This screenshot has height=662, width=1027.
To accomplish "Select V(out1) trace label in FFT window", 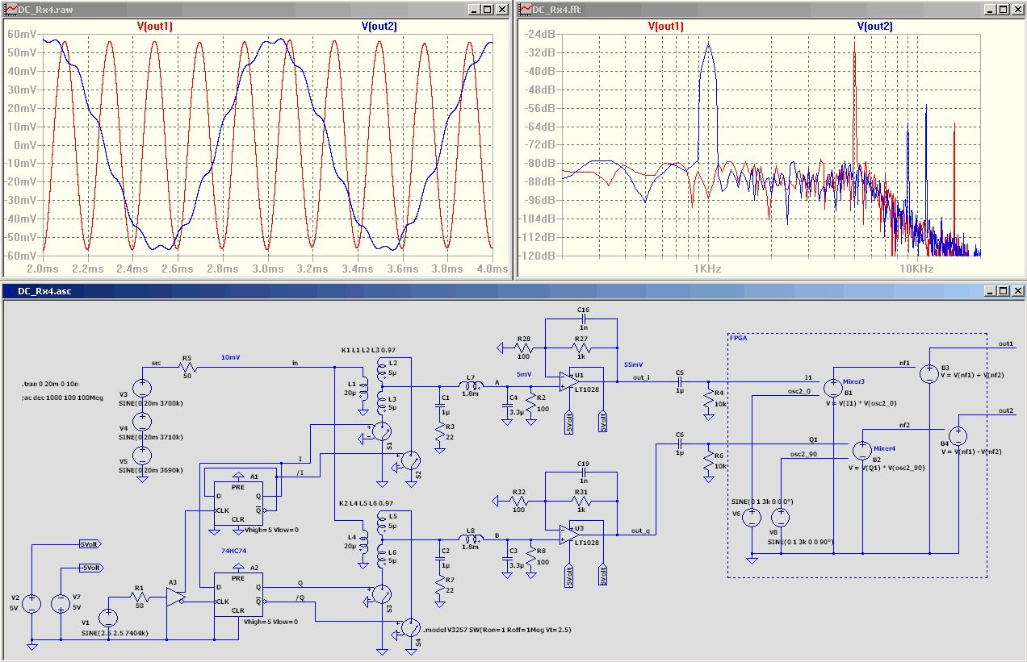I will click(x=666, y=26).
